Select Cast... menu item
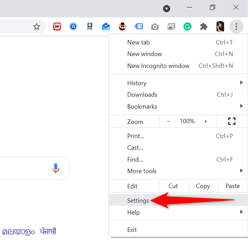This screenshot has height=240, width=250. point(178,148)
